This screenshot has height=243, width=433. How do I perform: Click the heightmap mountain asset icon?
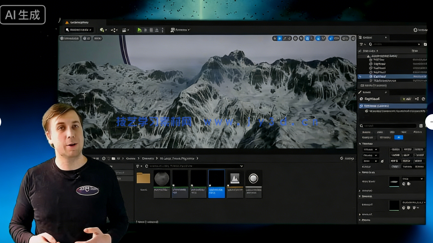[235, 179]
